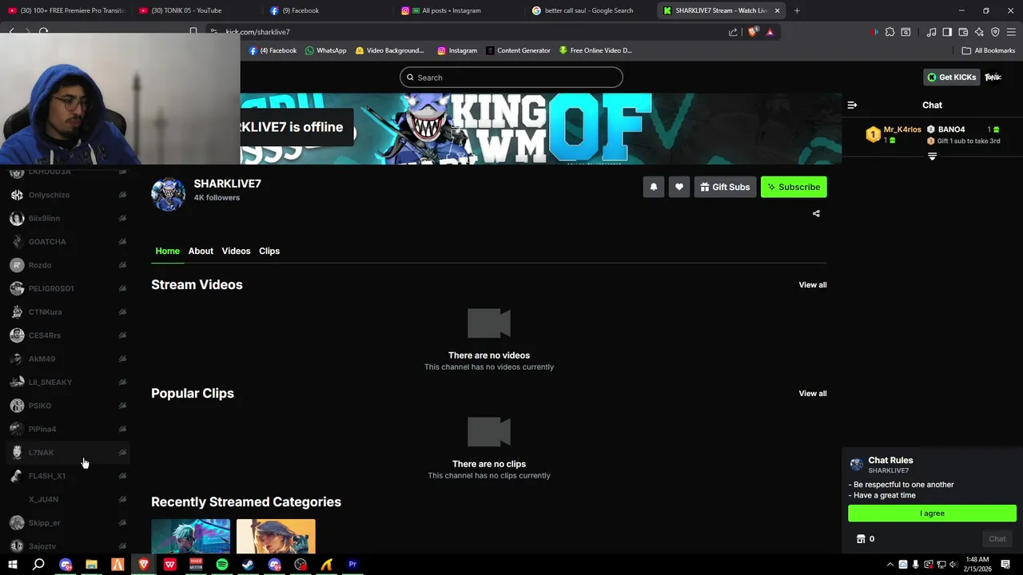Click the notification bell icon on SHARKLIVE7 channel

(653, 187)
